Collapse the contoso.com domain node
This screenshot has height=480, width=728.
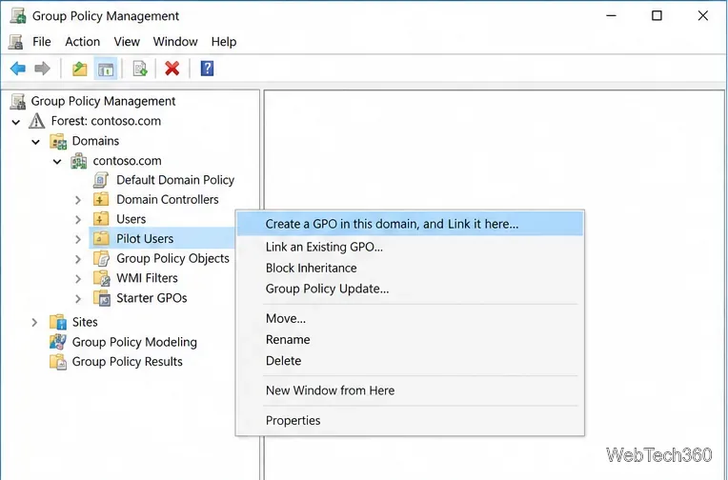click(57, 162)
